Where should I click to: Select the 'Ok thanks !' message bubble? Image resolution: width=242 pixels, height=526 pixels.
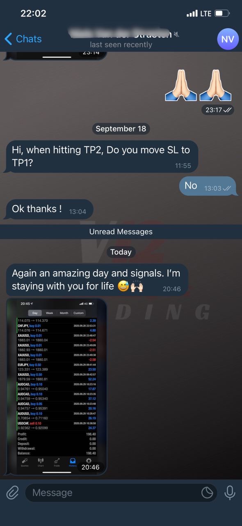[49, 209]
